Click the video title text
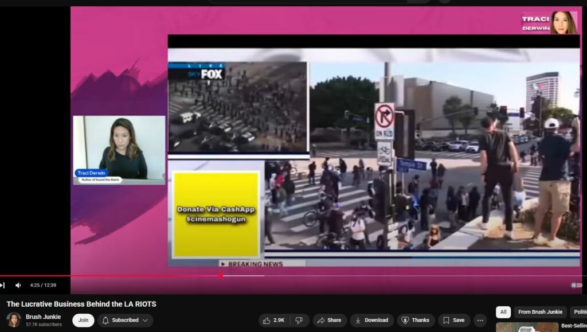Image resolution: width=587 pixels, height=332 pixels. [81, 304]
